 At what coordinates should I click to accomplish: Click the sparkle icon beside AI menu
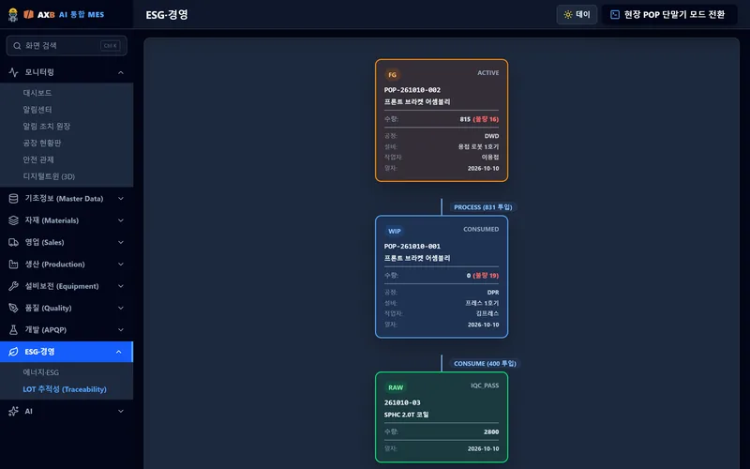[x=13, y=411]
